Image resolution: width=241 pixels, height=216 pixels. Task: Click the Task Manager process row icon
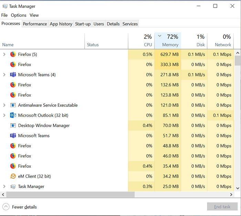(13, 186)
